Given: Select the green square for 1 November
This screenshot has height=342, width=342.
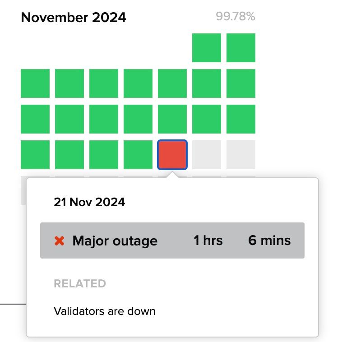Looking at the screenshot, I should (206, 48).
